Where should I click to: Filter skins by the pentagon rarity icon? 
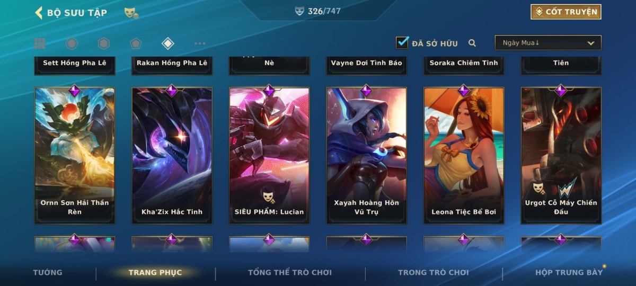tap(136, 43)
